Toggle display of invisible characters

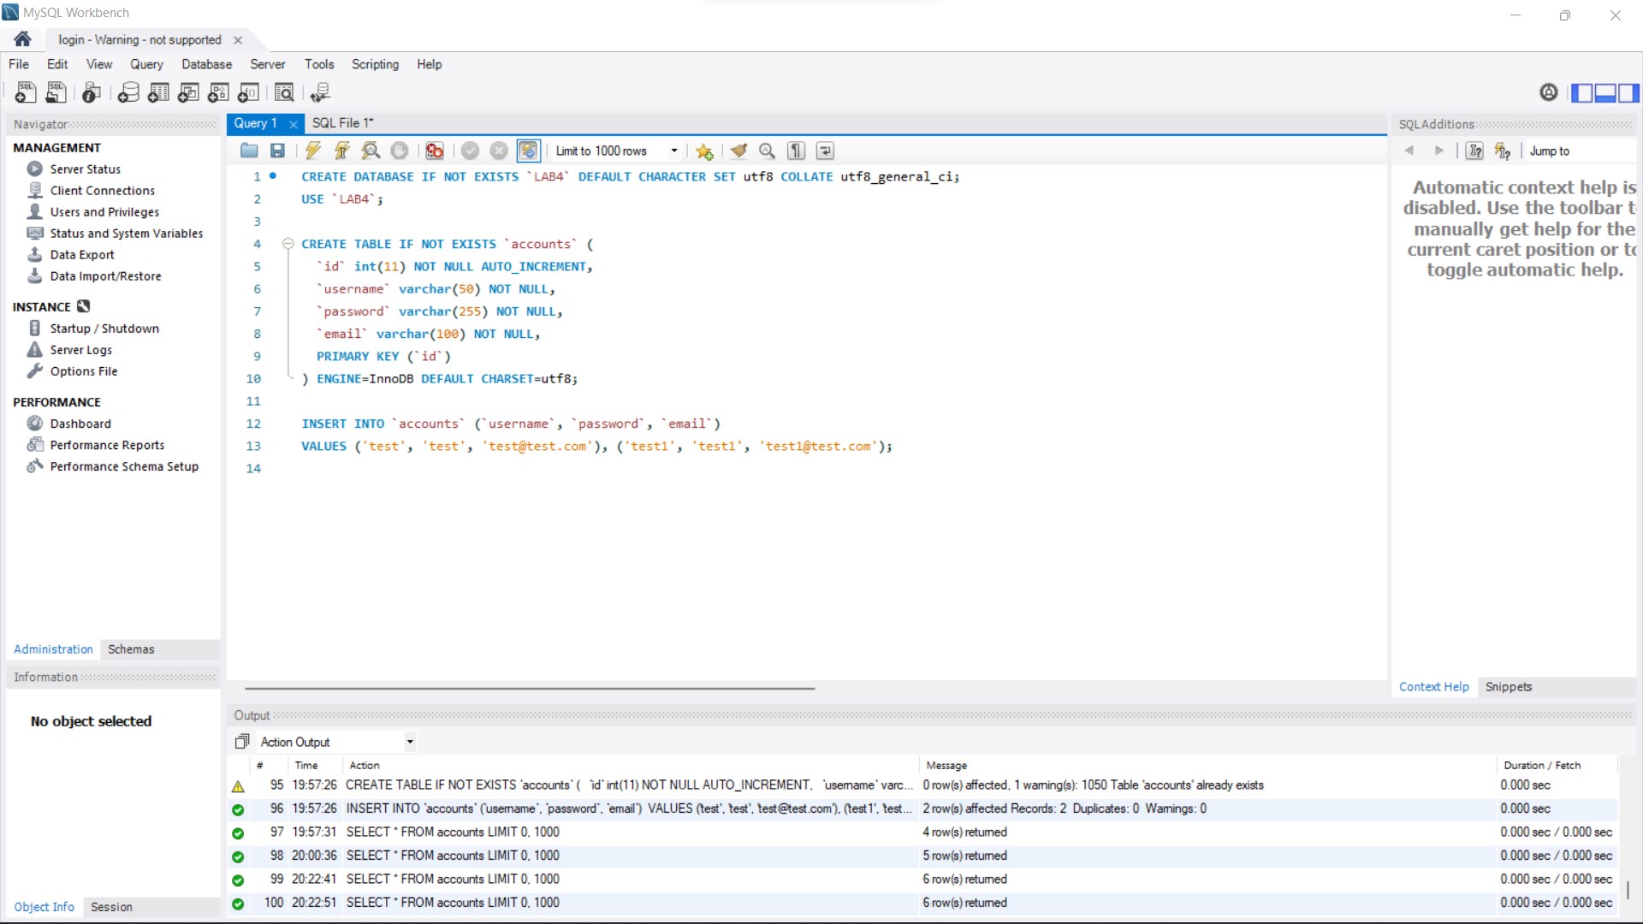click(x=795, y=151)
